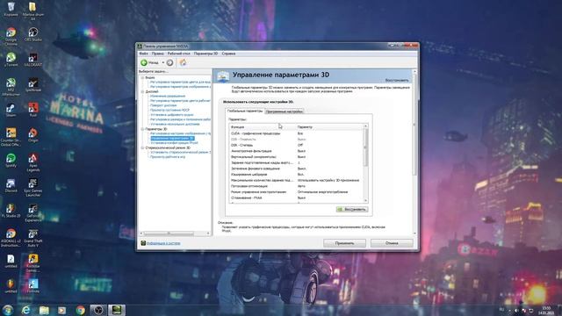The height and width of the screenshot is (316, 562).
Task: Open the Рабочий стол menu
Action: [x=179, y=54]
